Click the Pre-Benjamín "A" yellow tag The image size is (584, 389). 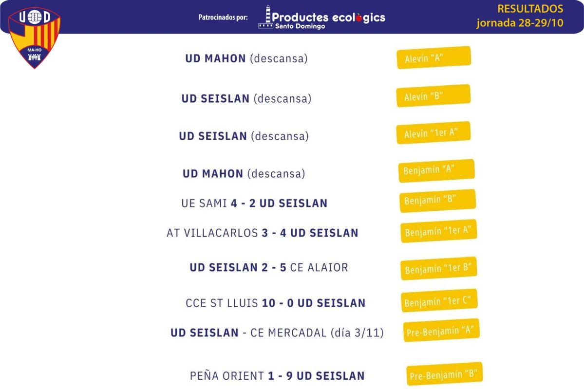point(441,330)
